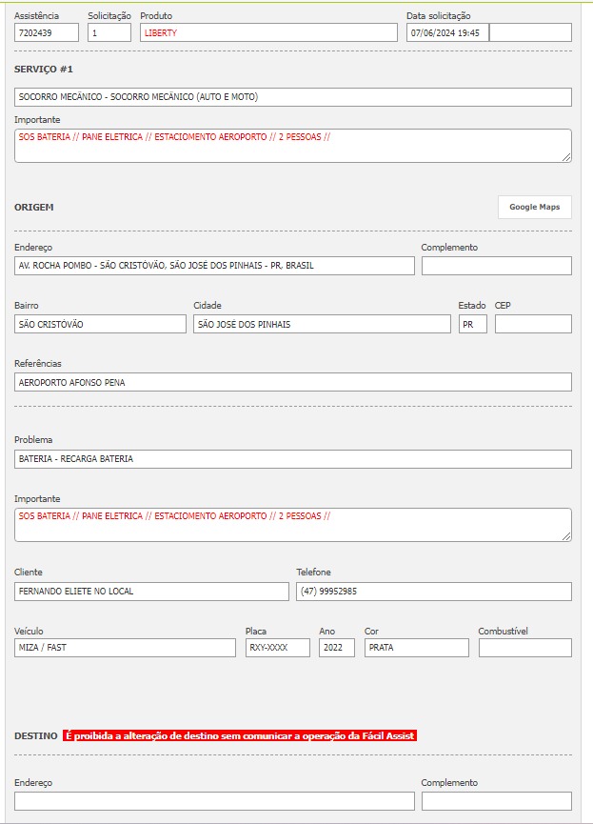Click the Estado field showing PR

472,324
